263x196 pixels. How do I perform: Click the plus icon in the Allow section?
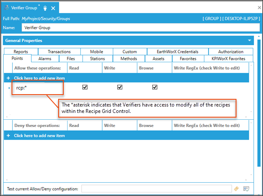[8, 78]
